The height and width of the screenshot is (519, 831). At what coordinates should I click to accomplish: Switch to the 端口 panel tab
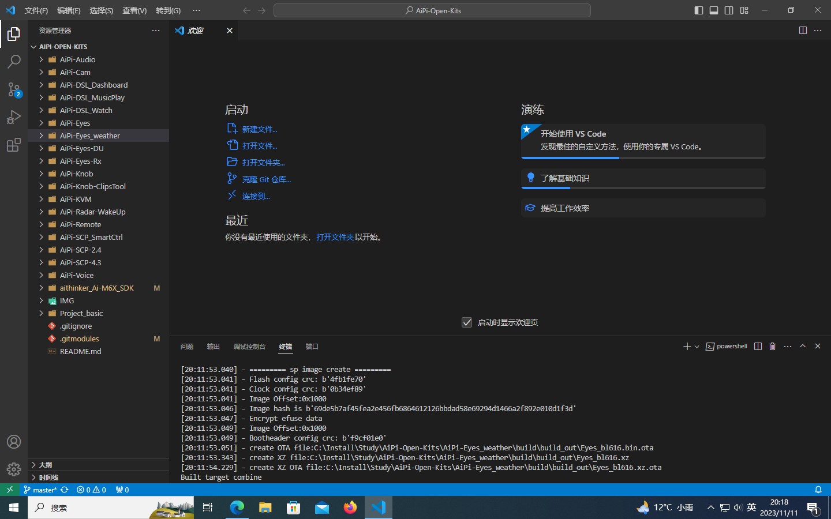(x=312, y=347)
